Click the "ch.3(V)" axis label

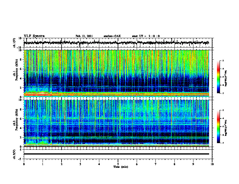[x=14, y=154]
